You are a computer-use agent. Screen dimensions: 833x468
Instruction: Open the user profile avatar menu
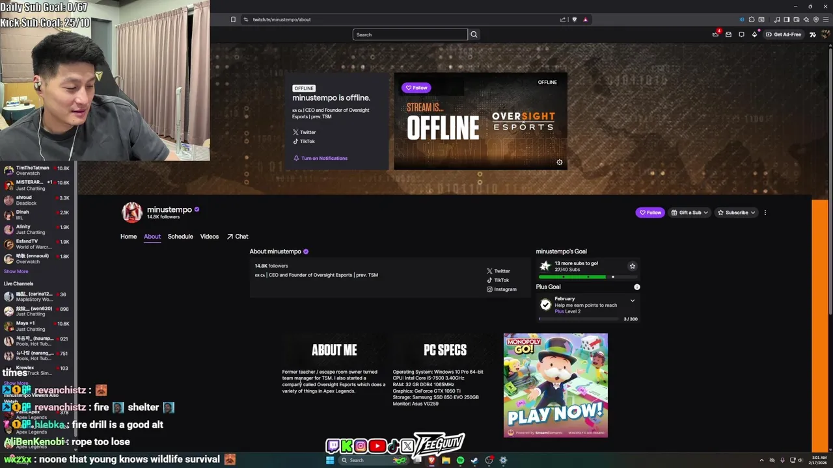[825, 34]
